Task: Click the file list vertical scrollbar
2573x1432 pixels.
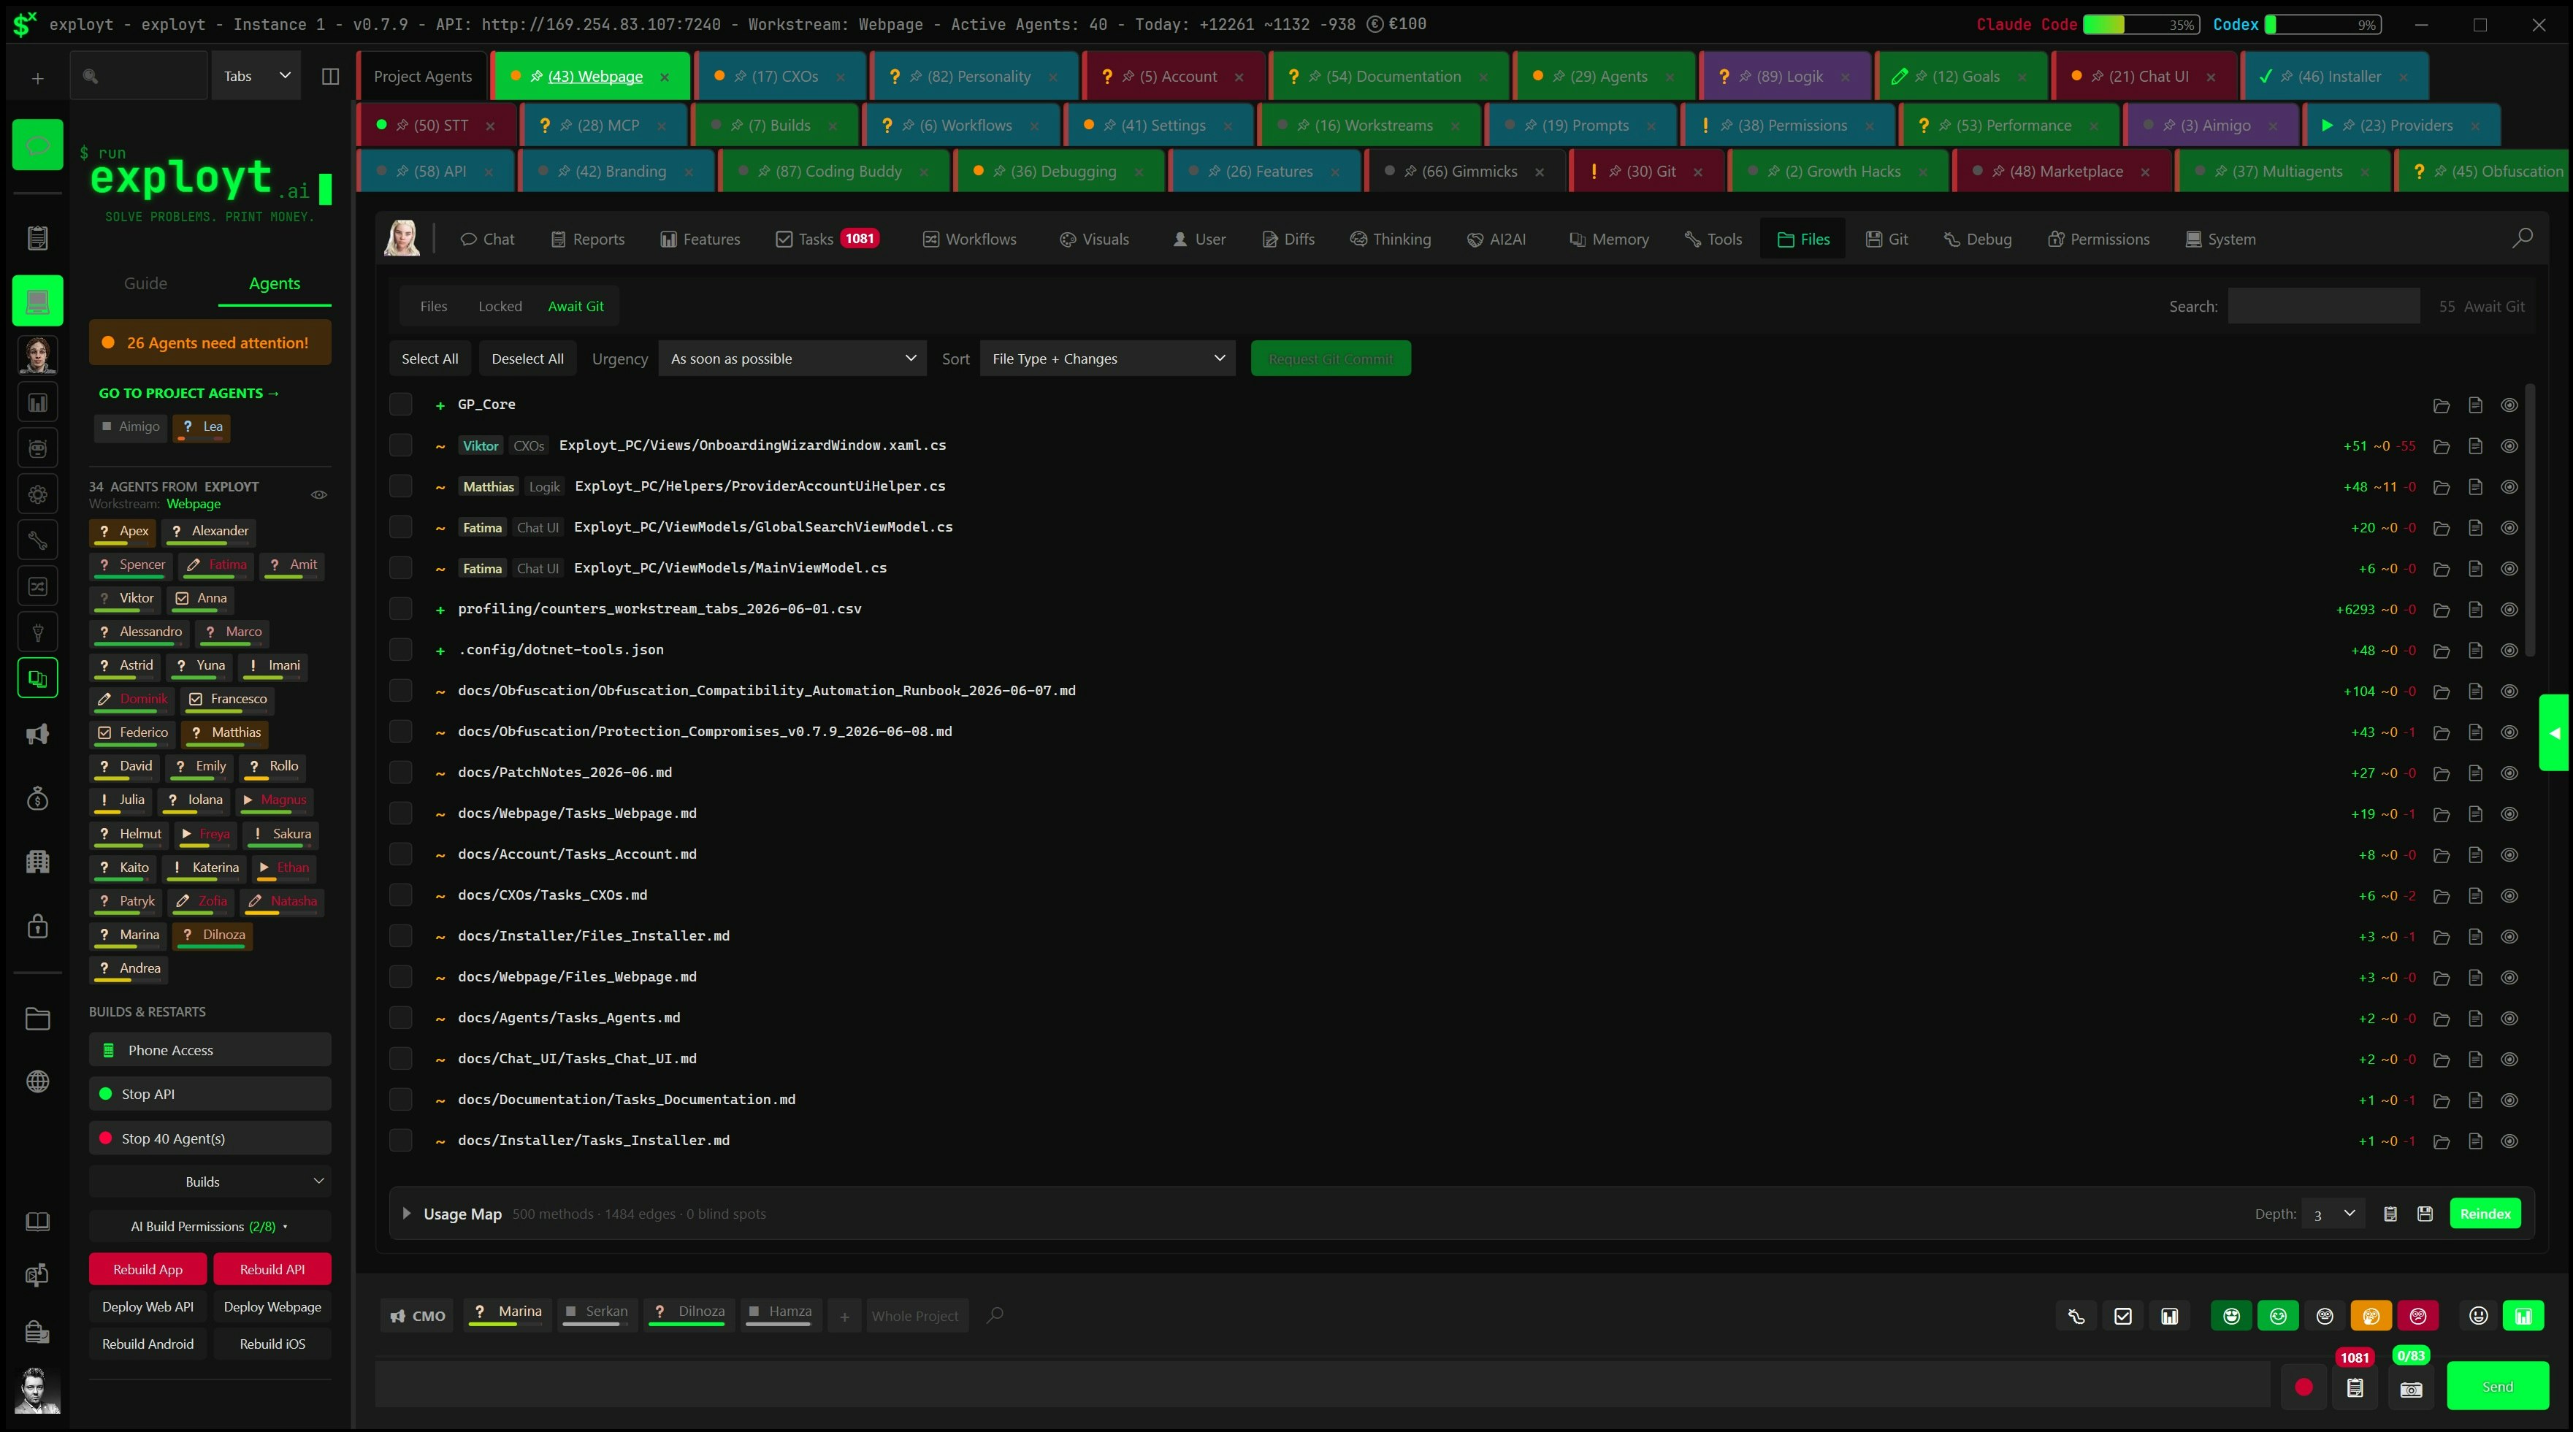Action: [x=2529, y=519]
